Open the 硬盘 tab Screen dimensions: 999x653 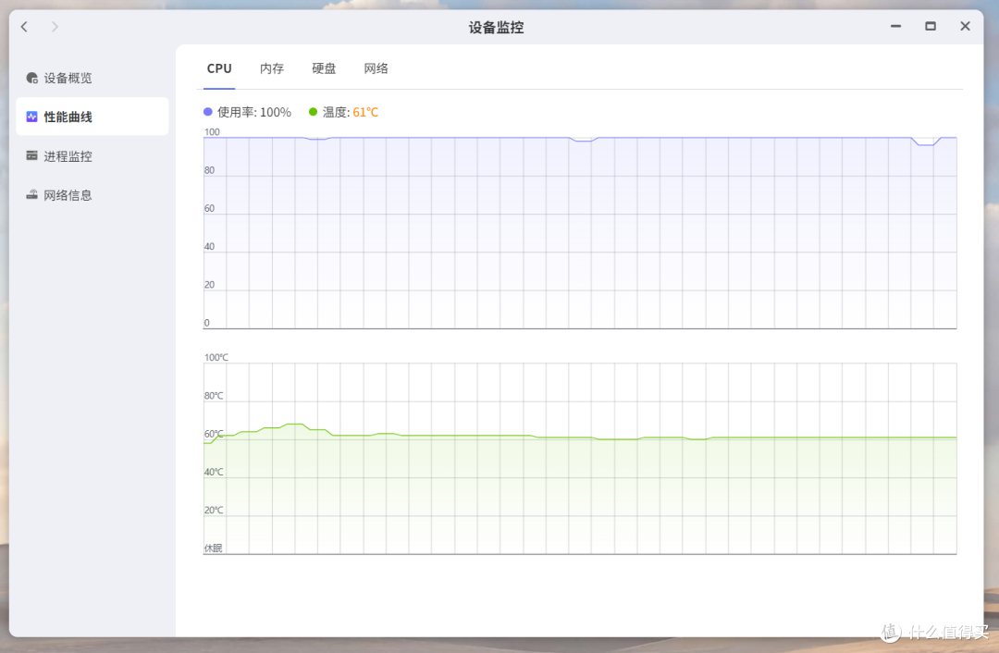pyautogui.click(x=324, y=68)
